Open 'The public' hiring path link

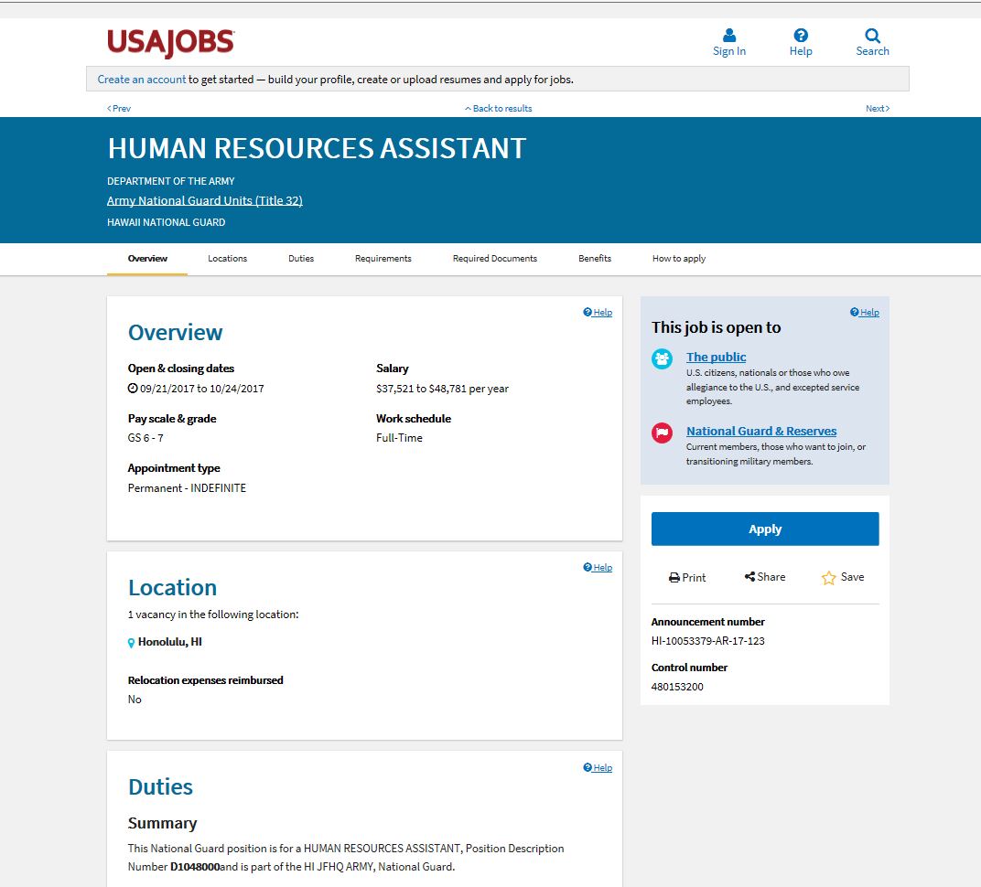716,357
